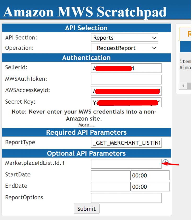
Task: Click the left scroll arrow in response panel
Action: tap(183, 86)
